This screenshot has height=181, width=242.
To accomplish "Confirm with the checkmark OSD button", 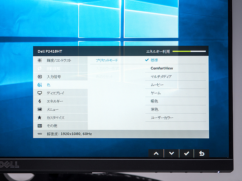I will point(187,154).
